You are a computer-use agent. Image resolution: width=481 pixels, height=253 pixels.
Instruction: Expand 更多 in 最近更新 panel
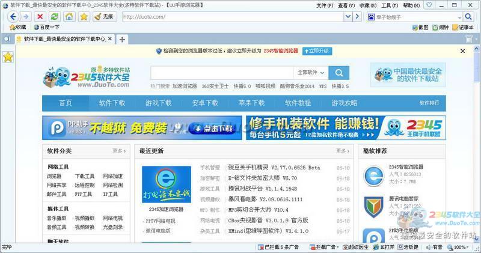[343, 151]
